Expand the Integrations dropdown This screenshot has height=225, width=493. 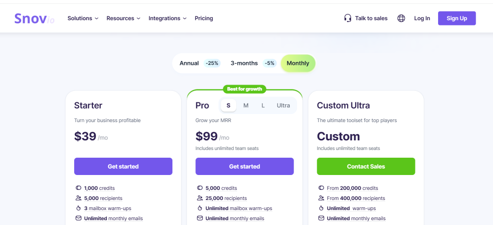168,18
